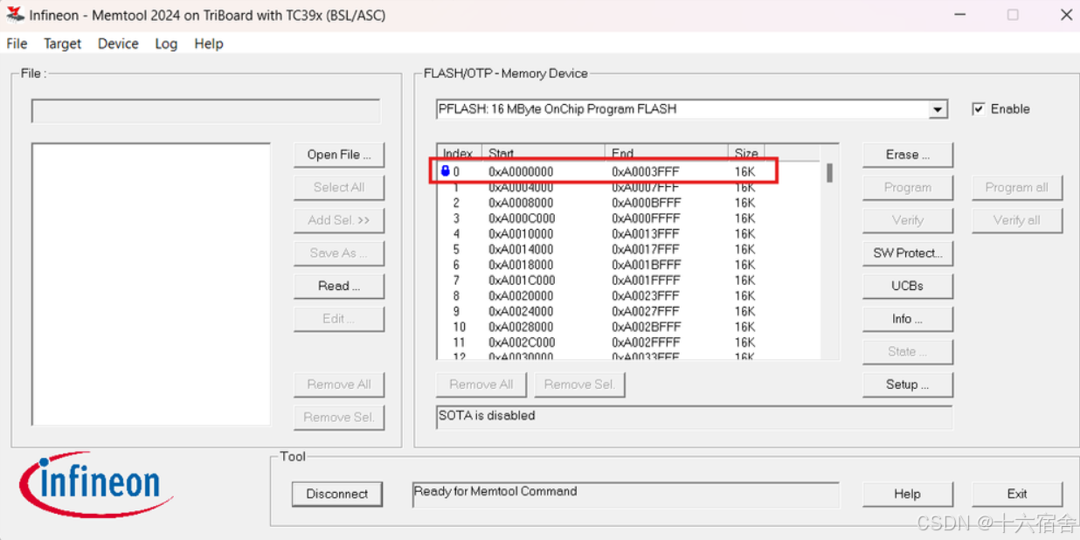Open the File menu
This screenshot has width=1080, height=540.
point(17,44)
